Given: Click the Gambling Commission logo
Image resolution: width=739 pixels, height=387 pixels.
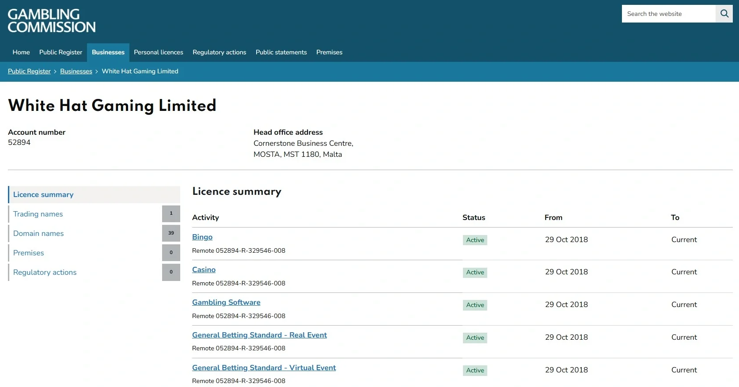Looking at the screenshot, I should [x=52, y=21].
